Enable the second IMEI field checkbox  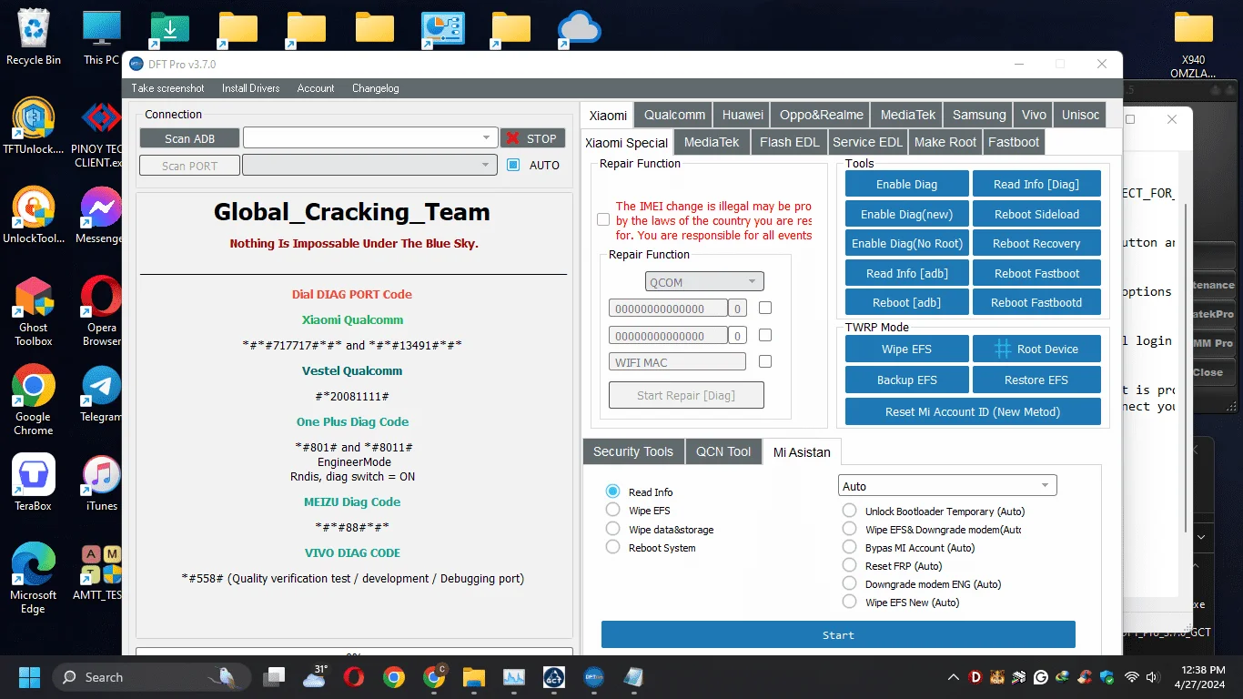click(765, 335)
